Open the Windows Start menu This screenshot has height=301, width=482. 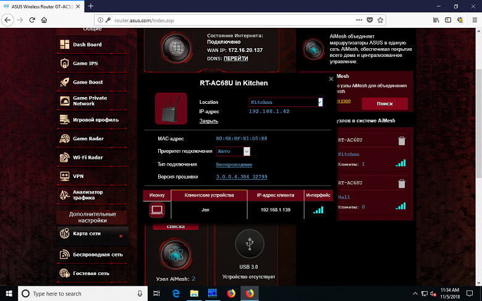(9, 294)
